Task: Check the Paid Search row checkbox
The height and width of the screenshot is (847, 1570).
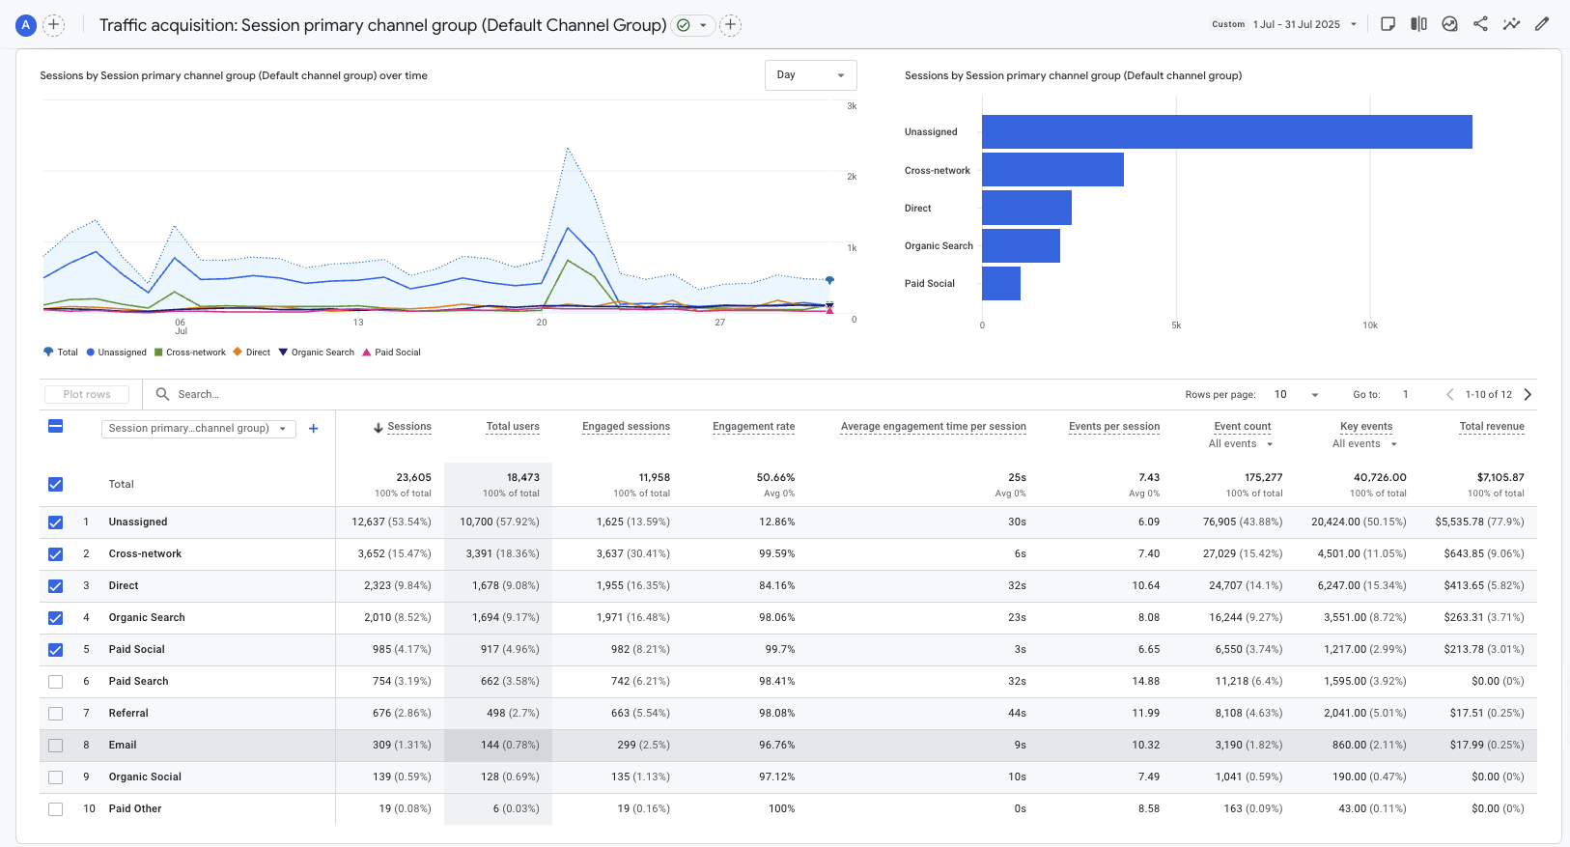Action: 56,682
